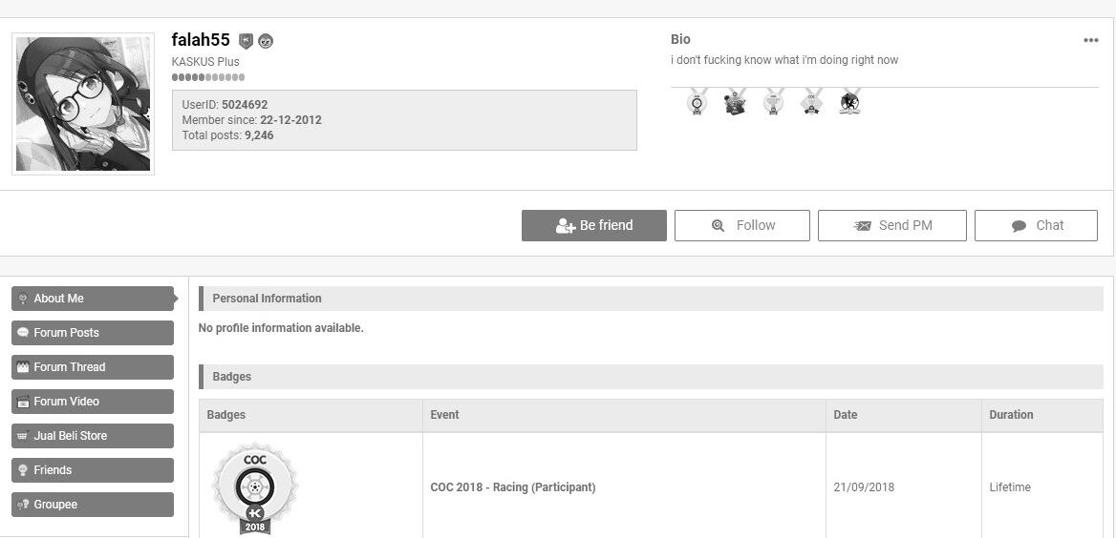Open the Forum Posts section
Screen dimensions: 1116x538
click(92, 333)
